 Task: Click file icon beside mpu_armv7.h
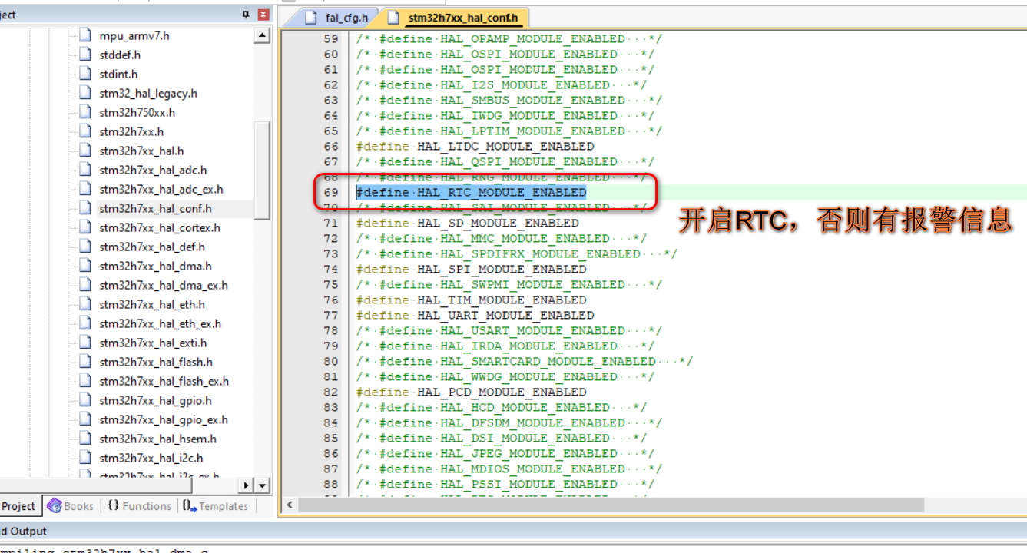click(84, 35)
